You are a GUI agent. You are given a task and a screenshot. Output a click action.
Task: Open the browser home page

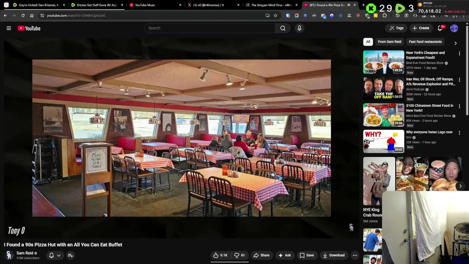(32, 15)
